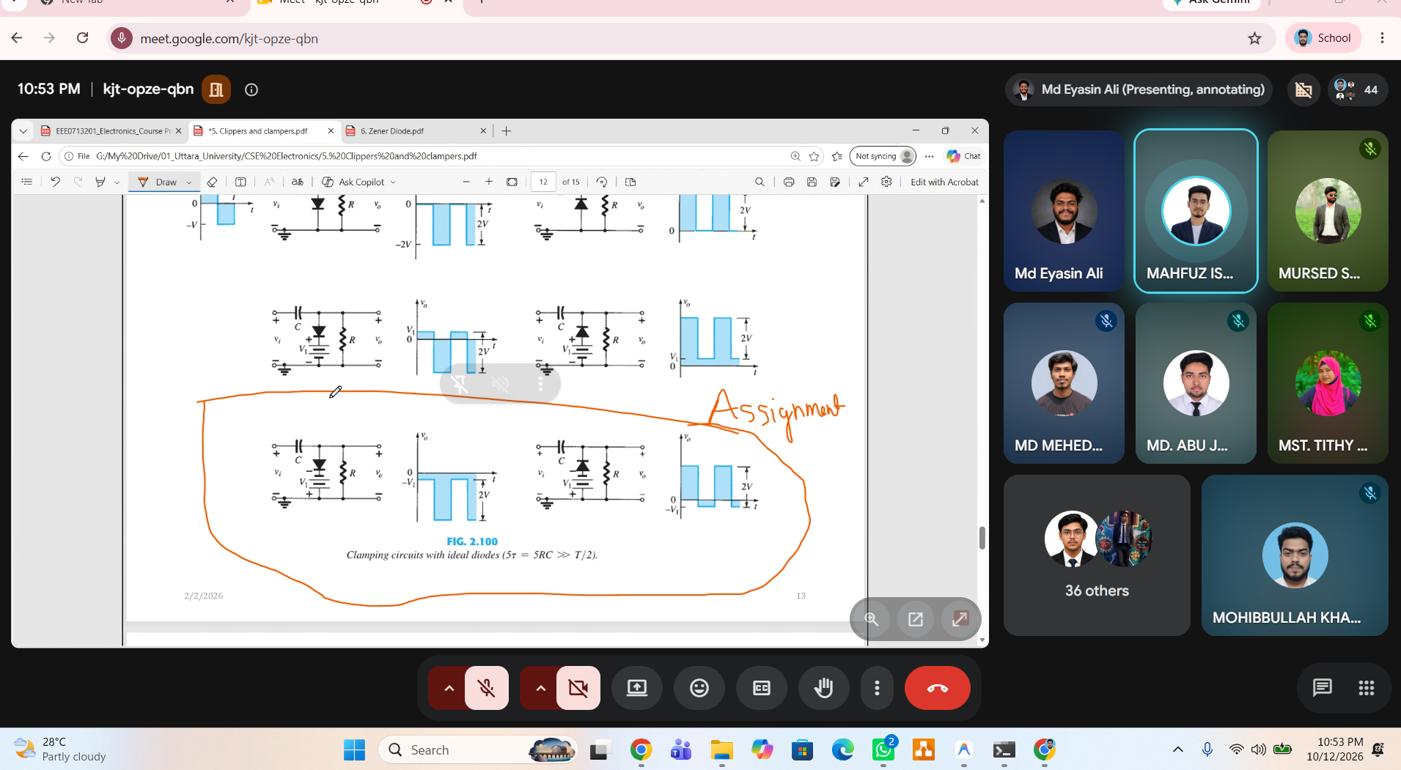Click Edit with Acrobat
The height and width of the screenshot is (770, 1401).
(944, 182)
